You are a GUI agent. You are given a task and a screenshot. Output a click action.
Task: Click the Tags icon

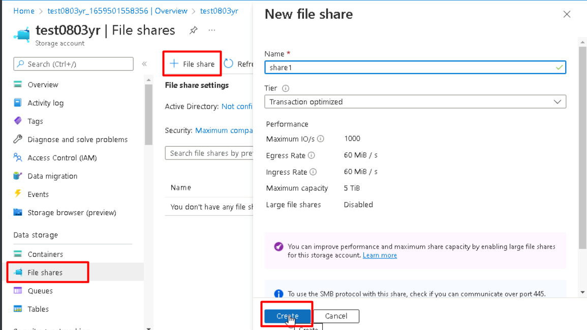(18, 121)
